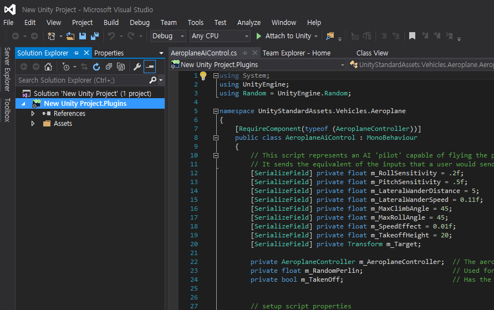The width and height of the screenshot is (494, 310).
Task: Pin the Solution Explorer panel
Action: 76,53
